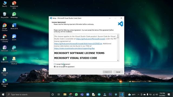Open Photoshop from the taskbar
Image resolution: width=173 pixels, height=97 pixels.
pos(110,95)
